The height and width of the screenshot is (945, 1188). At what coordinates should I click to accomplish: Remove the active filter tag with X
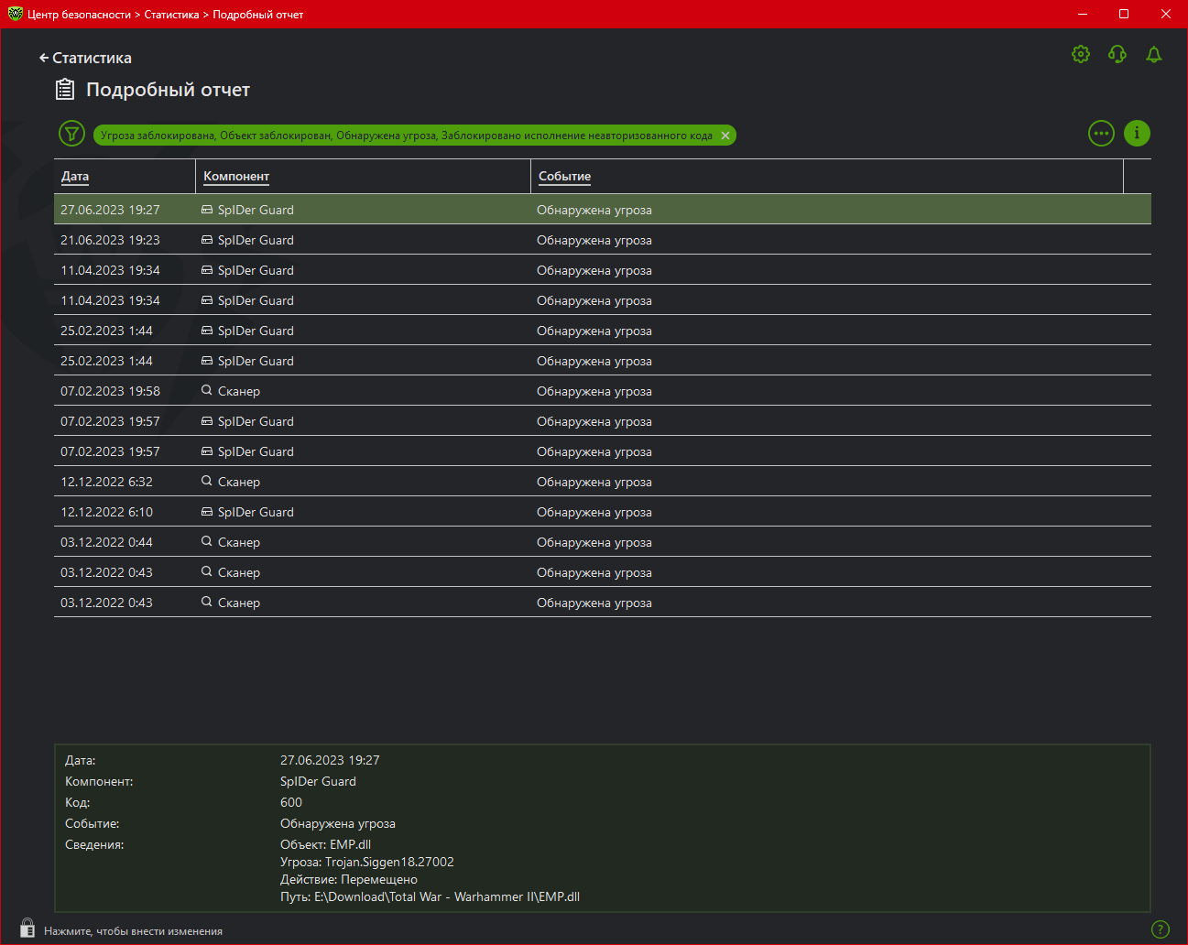coord(725,136)
